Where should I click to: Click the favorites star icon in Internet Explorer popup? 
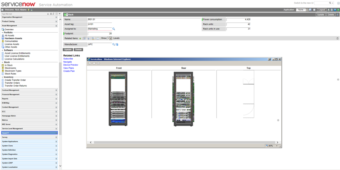click(x=94, y=63)
